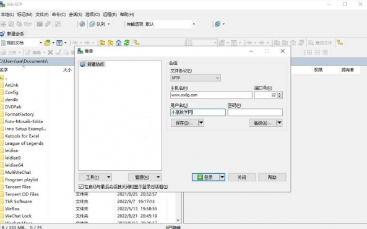Open the 帮助(H) menu in menu bar
Image resolution: width=367 pixels, height=229 pixels.
click(127, 14)
